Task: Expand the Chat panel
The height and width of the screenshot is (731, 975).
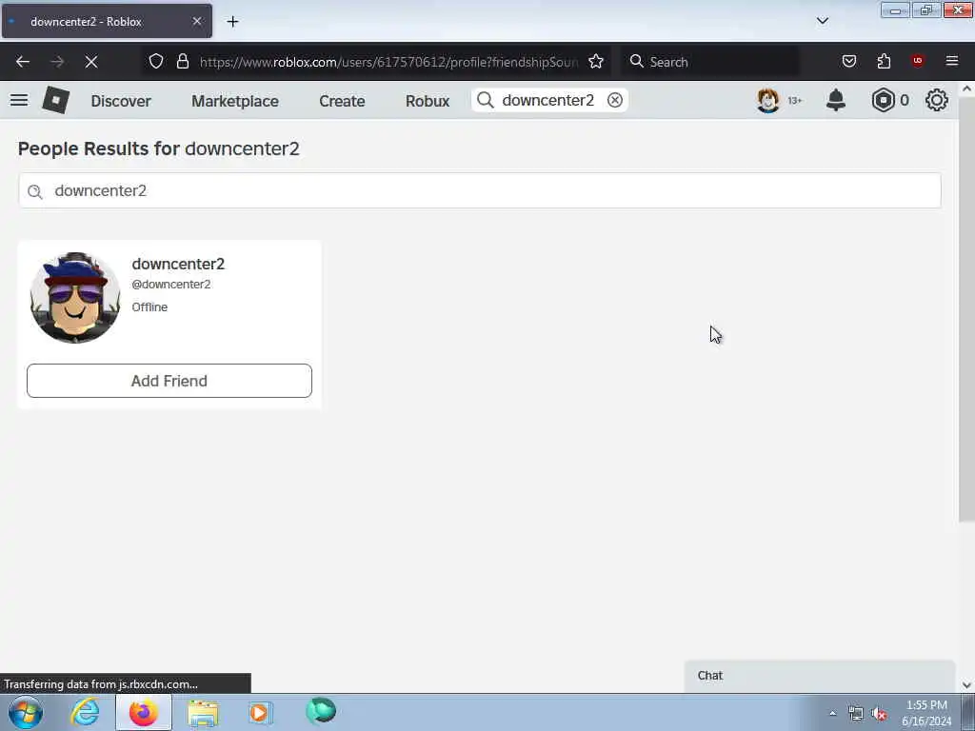Action: (x=820, y=675)
